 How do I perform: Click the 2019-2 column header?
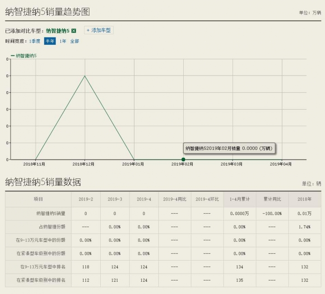pos(86,199)
